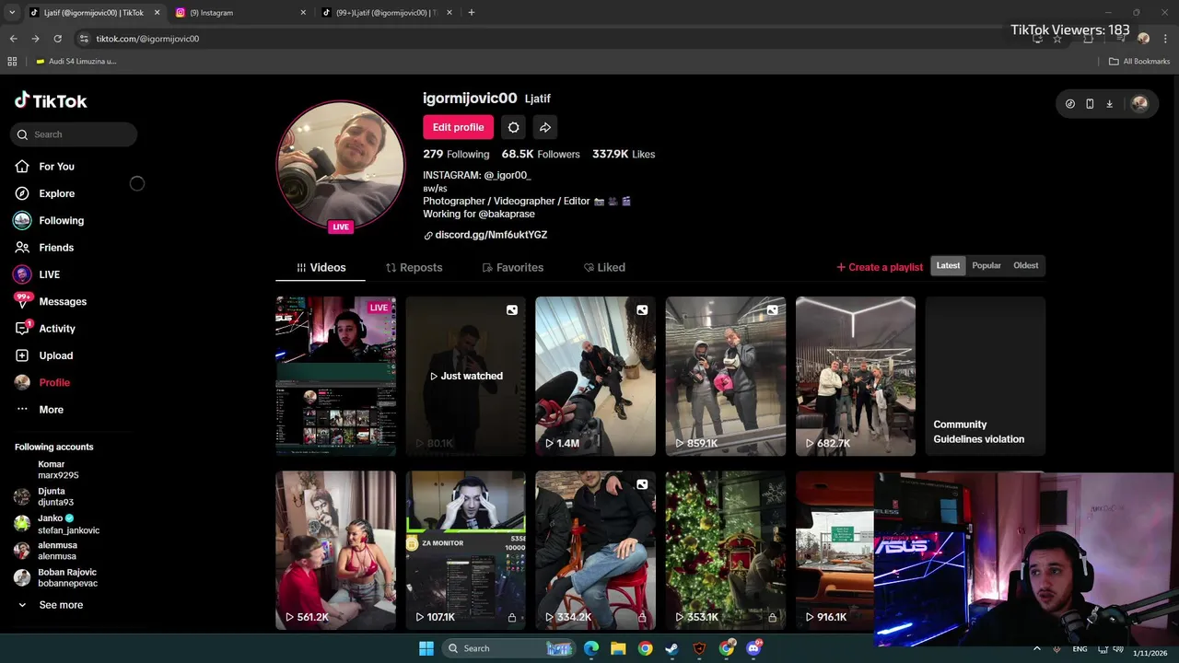Open Messages in the sidebar
This screenshot has height=663, width=1179.
[x=51, y=301]
